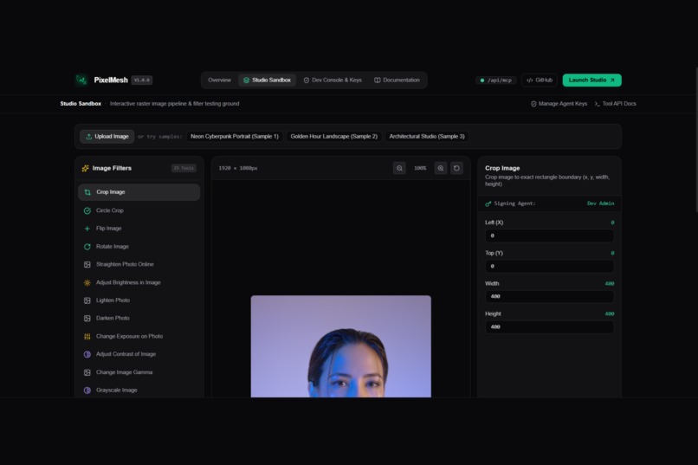Viewport: 698px width, 465px height.
Task: Select the Crop Image tool icon
Action: [x=87, y=192]
